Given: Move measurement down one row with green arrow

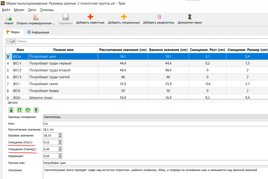Looking at the screenshot, I should pos(28,110).
